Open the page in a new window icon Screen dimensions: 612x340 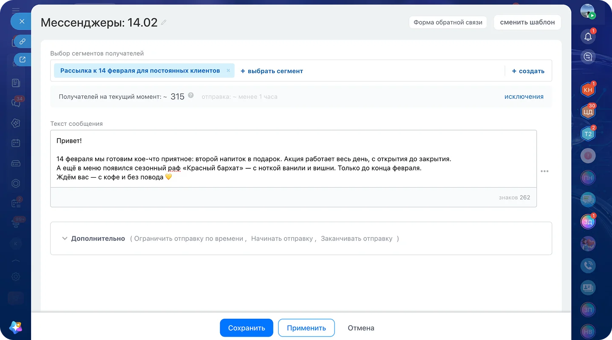(23, 60)
